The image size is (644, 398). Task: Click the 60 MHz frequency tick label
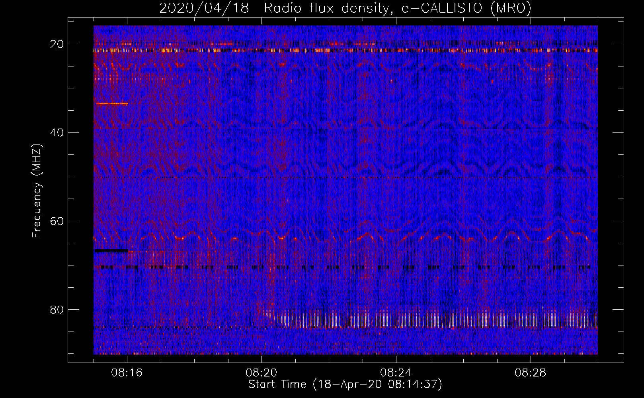[57, 221]
